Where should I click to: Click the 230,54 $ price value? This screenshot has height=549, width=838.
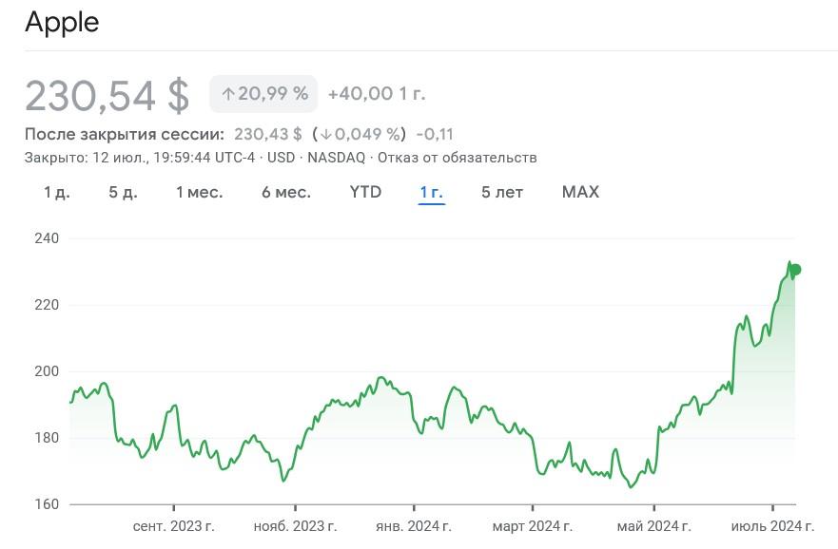tap(107, 96)
